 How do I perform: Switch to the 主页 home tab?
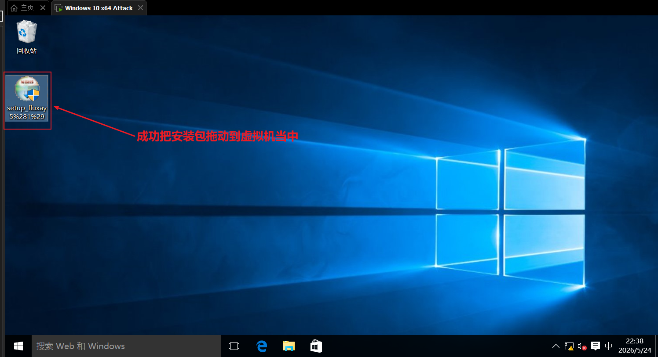tap(28, 8)
